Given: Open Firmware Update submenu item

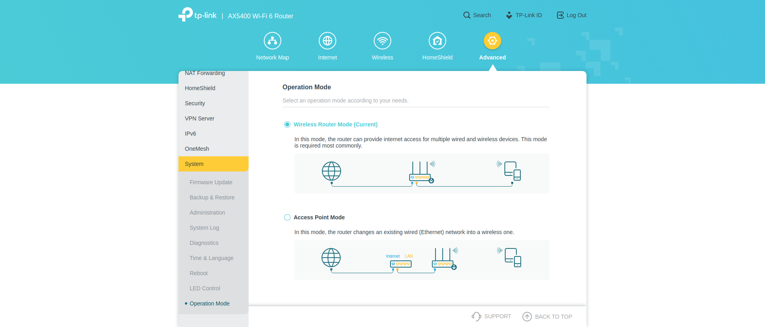Looking at the screenshot, I should pyautogui.click(x=211, y=182).
